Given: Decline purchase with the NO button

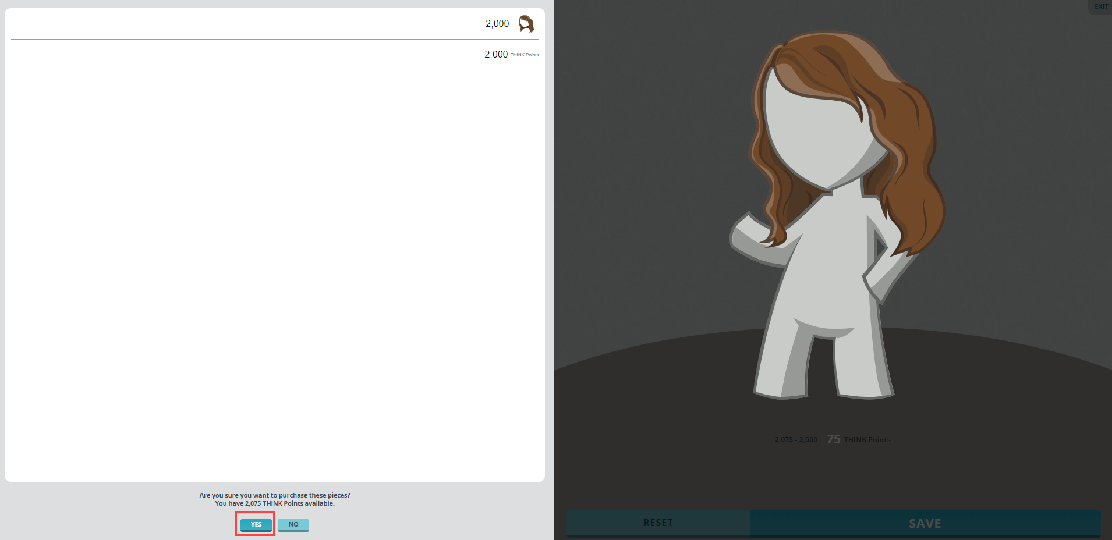Looking at the screenshot, I should point(293,525).
